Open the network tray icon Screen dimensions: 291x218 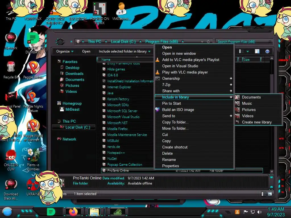[x=252, y=212]
